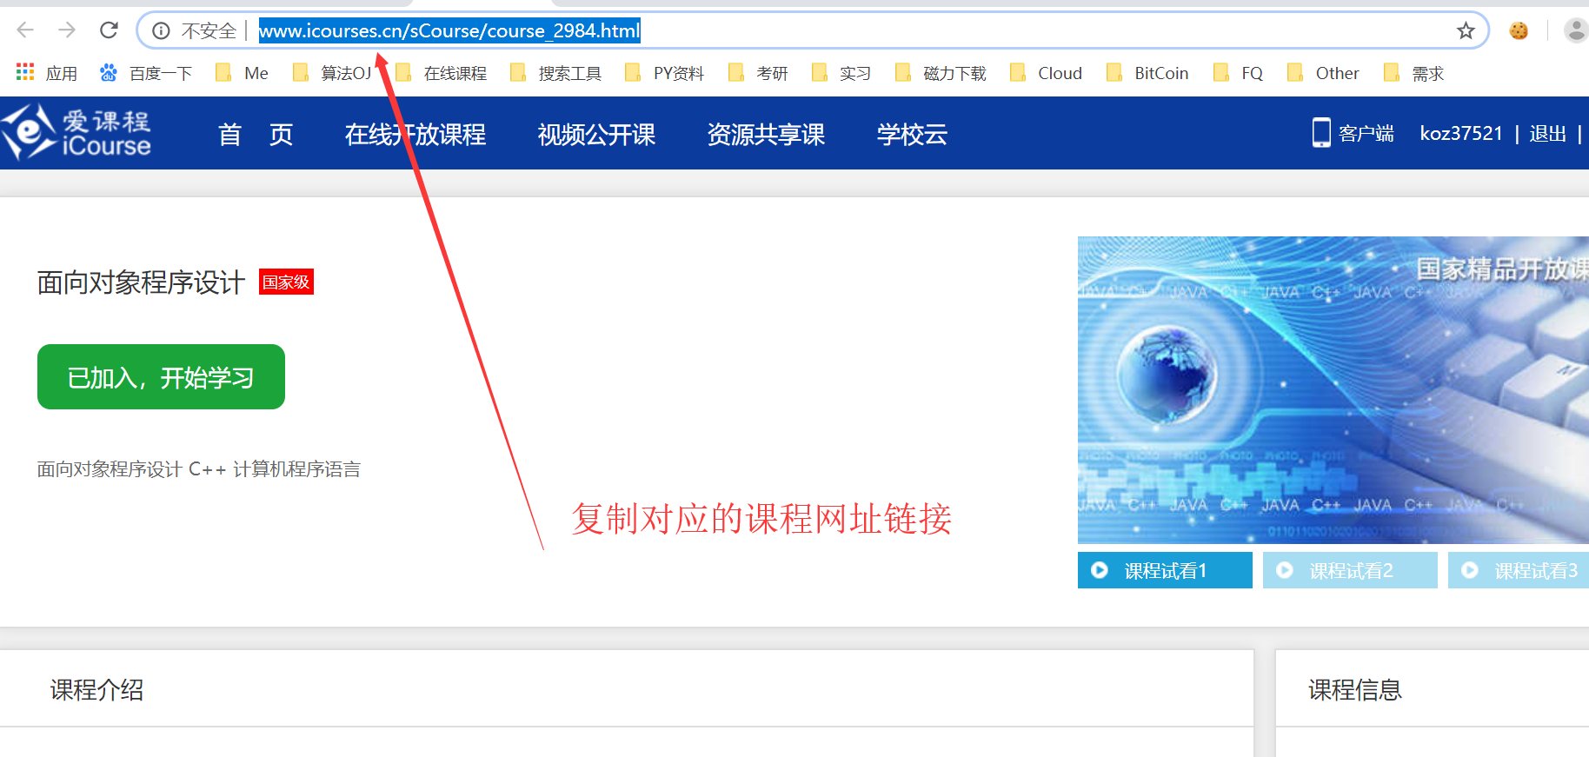Open the Other bookmark folder

click(1323, 73)
